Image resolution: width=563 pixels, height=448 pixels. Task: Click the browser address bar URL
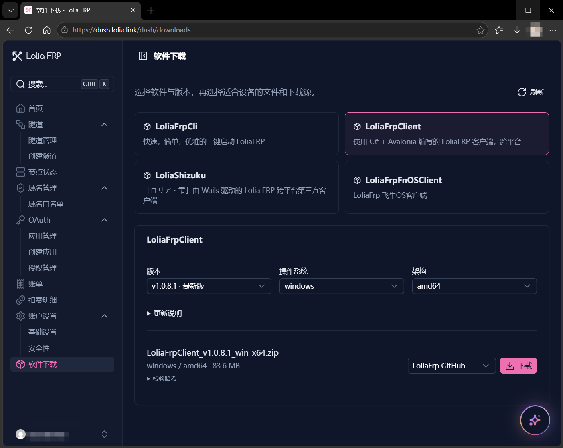tap(132, 30)
